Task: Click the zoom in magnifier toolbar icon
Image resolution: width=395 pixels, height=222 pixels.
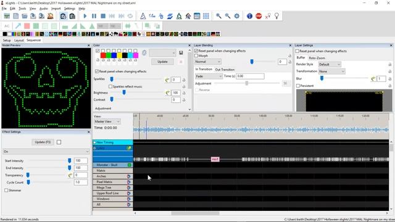Action: 218,16
